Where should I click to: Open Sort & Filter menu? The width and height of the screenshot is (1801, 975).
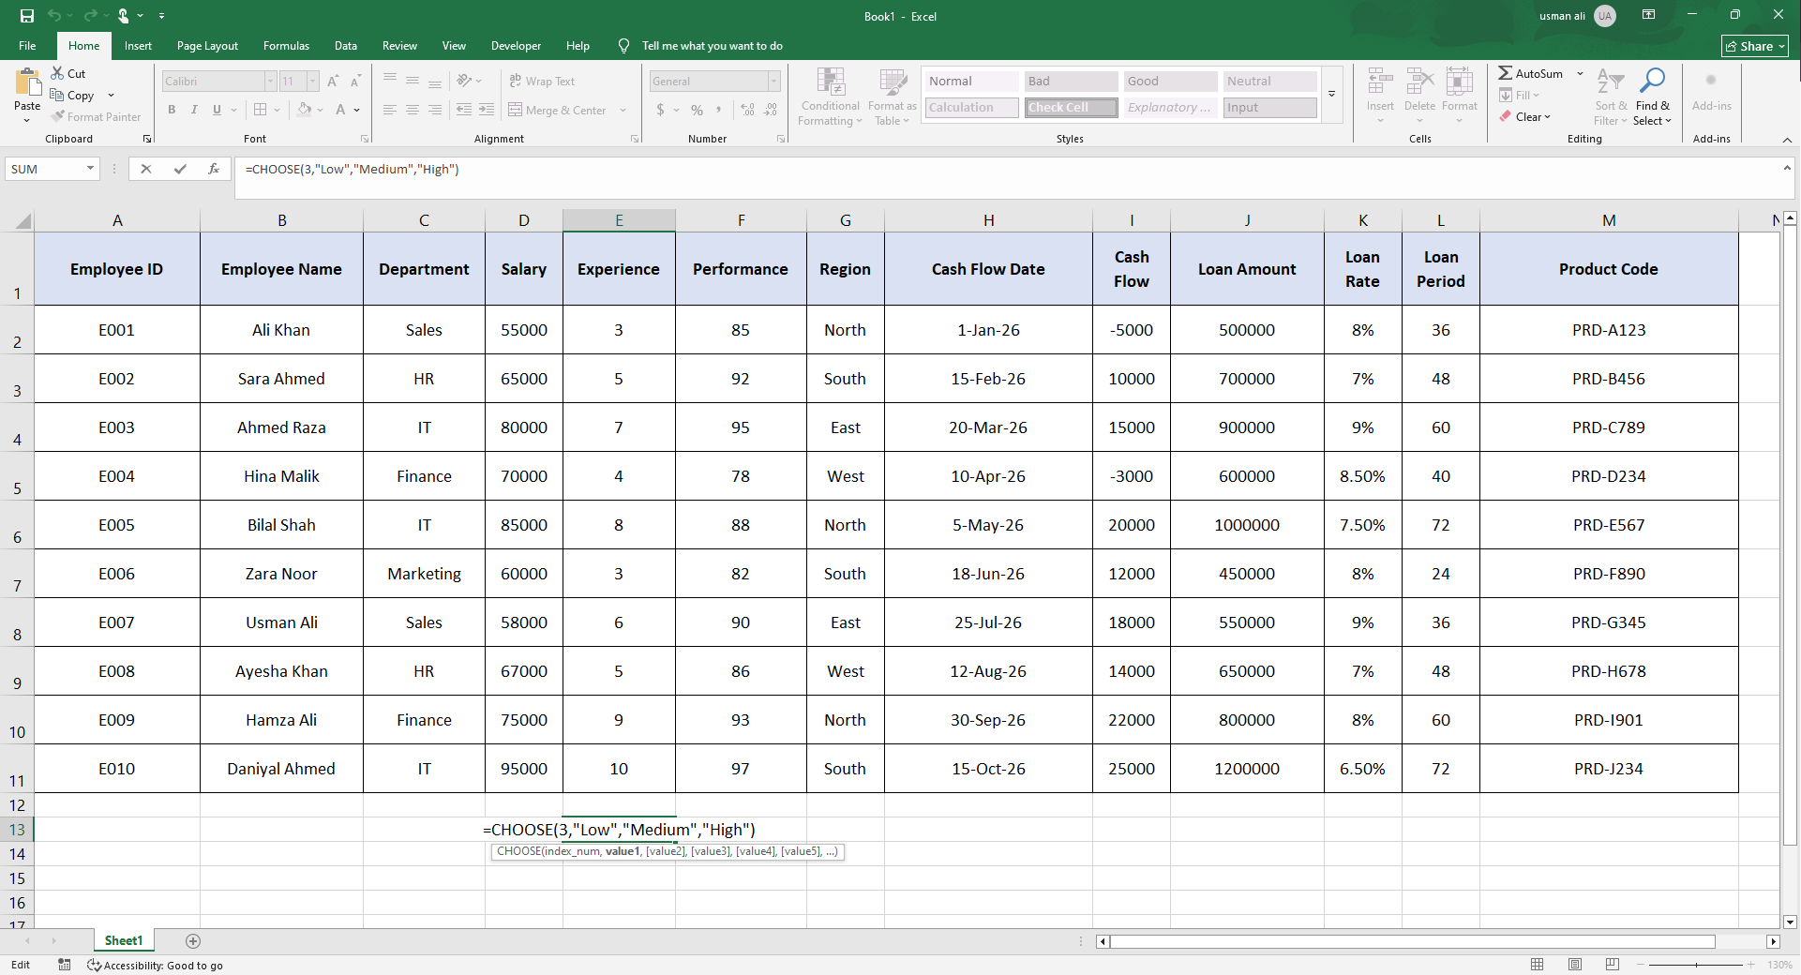[x=1612, y=97]
